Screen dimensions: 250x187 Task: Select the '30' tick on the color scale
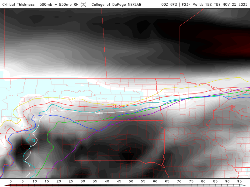[83, 181]
